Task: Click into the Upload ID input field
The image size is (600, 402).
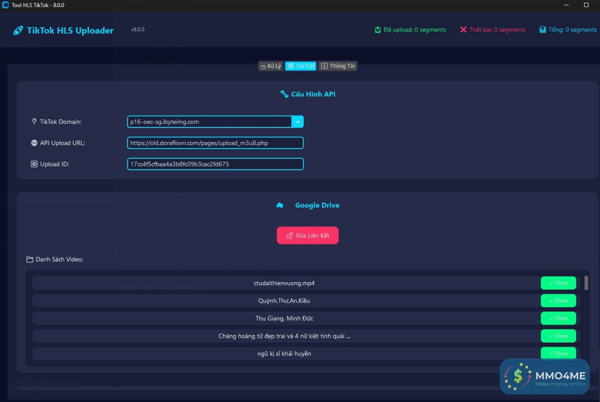Action: (215, 164)
